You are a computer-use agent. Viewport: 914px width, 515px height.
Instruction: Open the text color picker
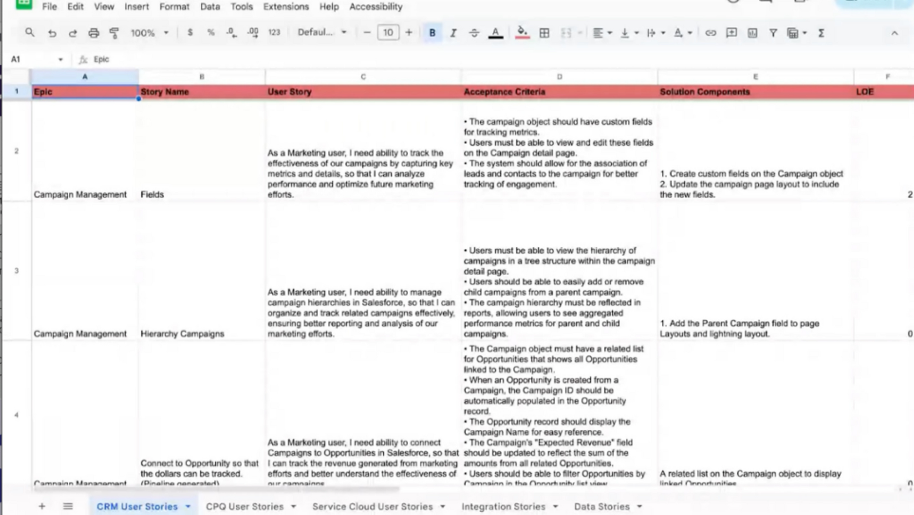[495, 33]
